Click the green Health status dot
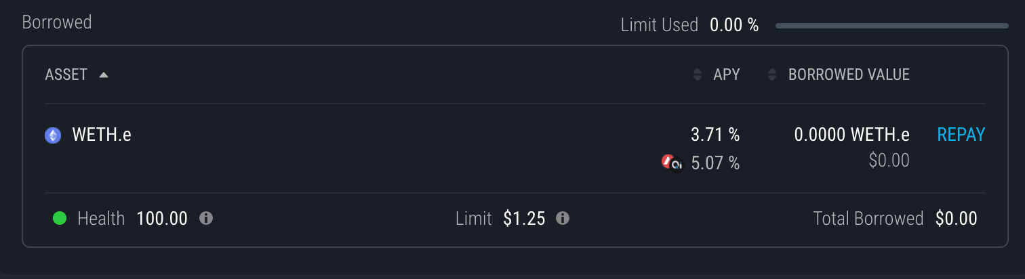 [60, 219]
